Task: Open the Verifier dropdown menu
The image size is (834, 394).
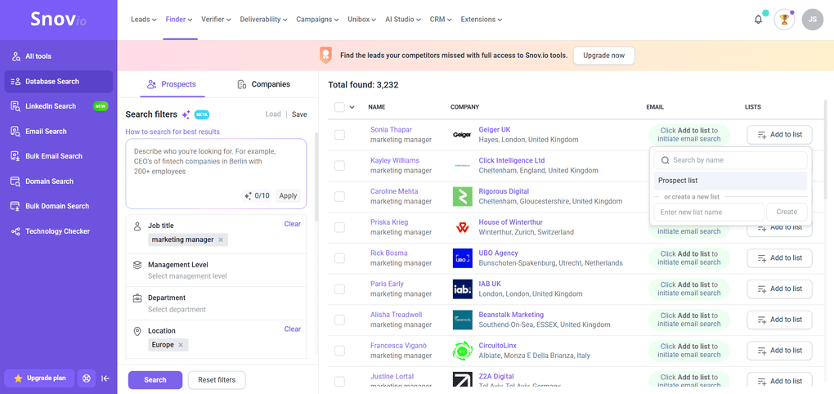Action: coord(216,20)
